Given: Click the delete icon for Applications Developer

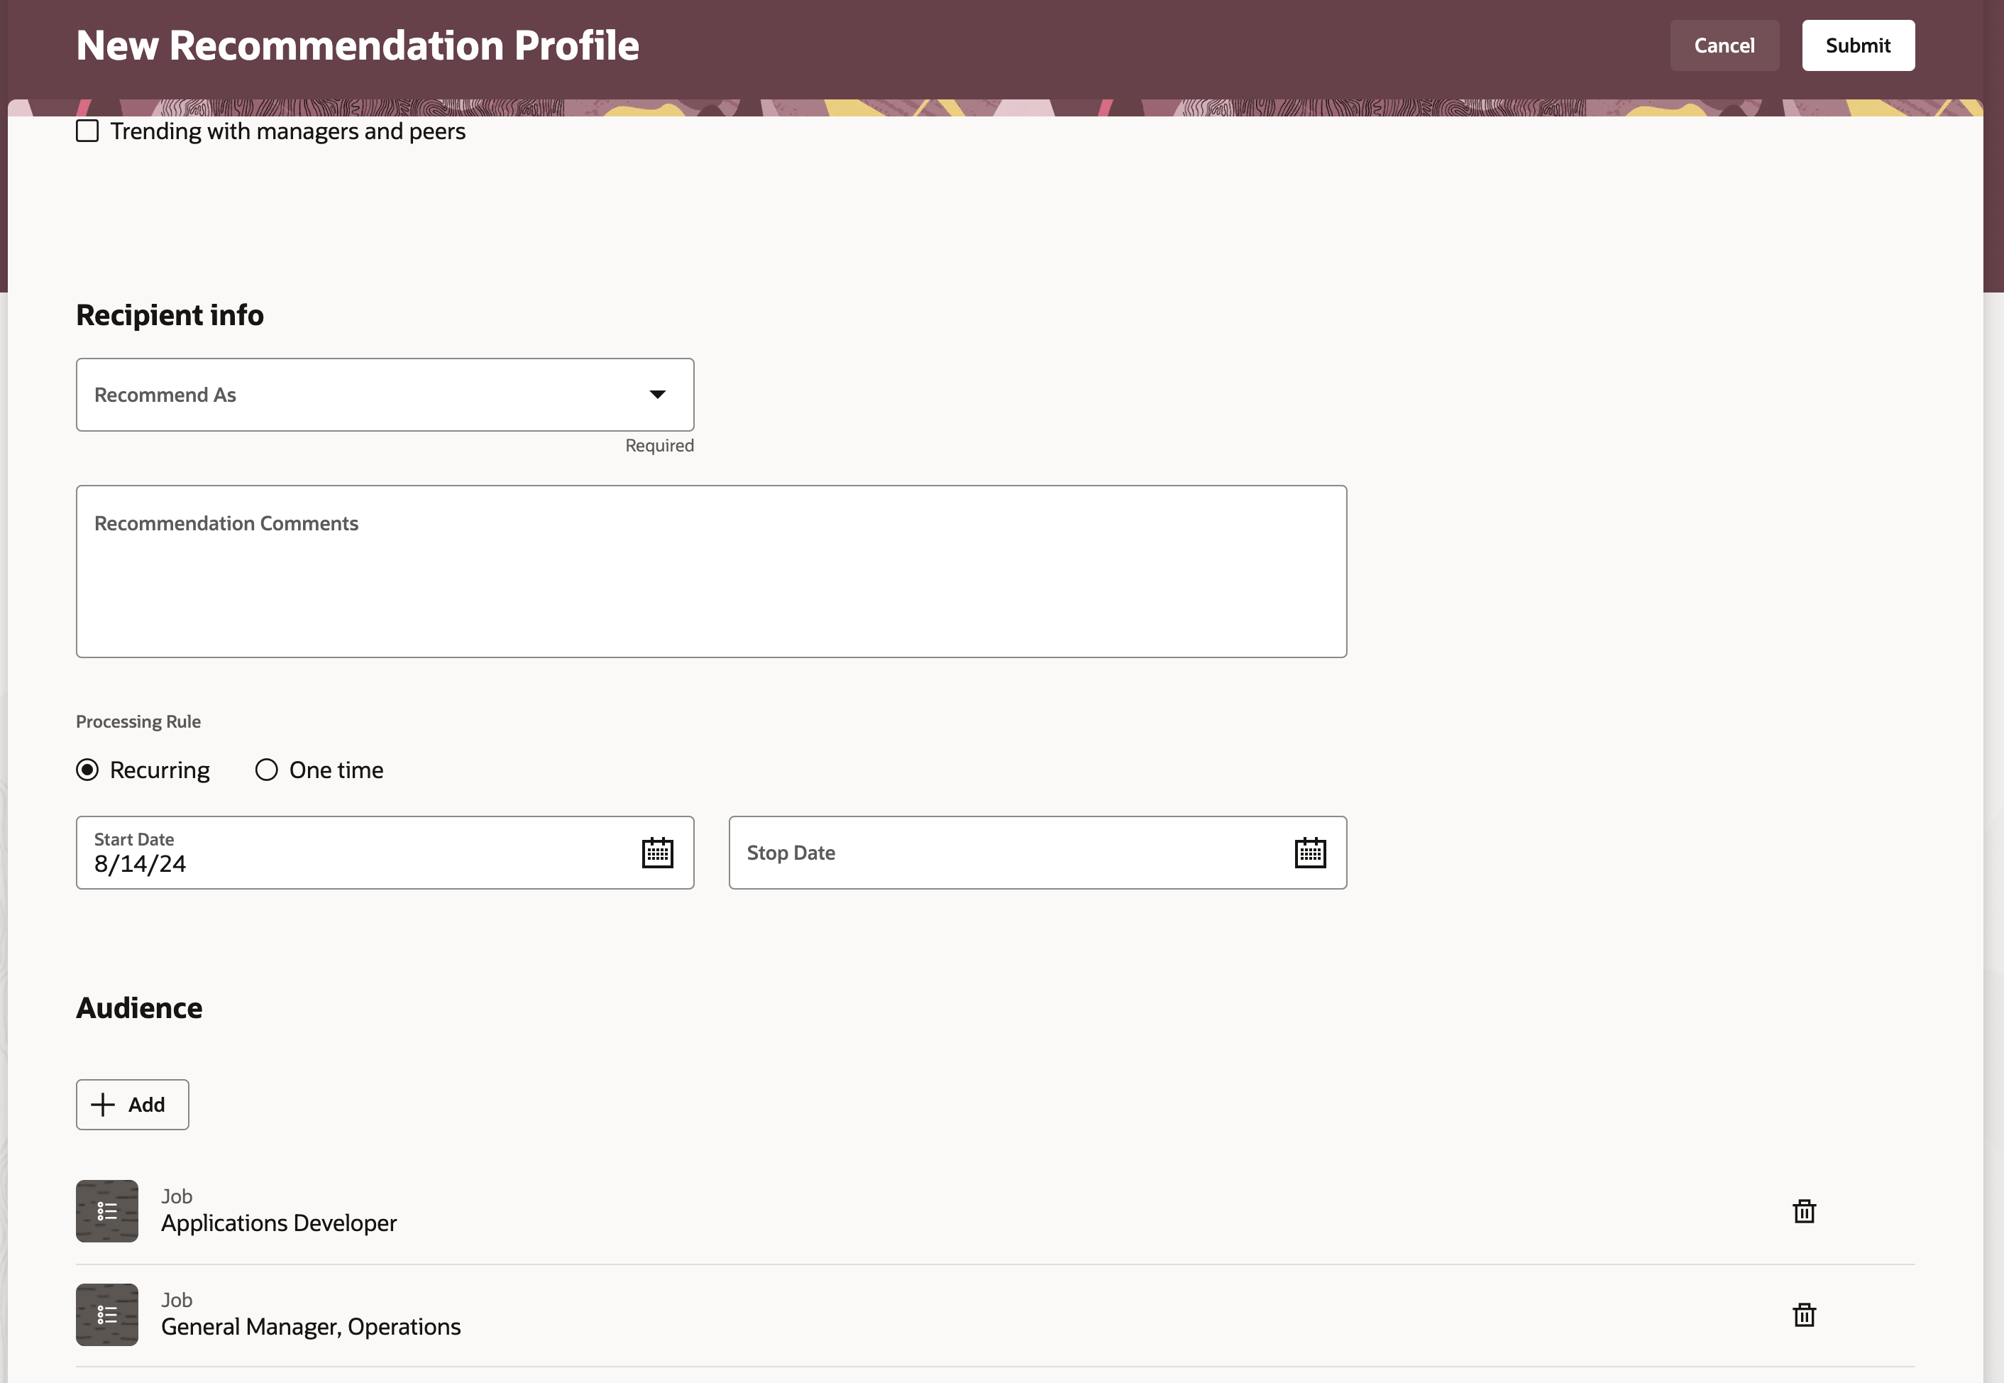Looking at the screenshot, I should 1805,1211.
